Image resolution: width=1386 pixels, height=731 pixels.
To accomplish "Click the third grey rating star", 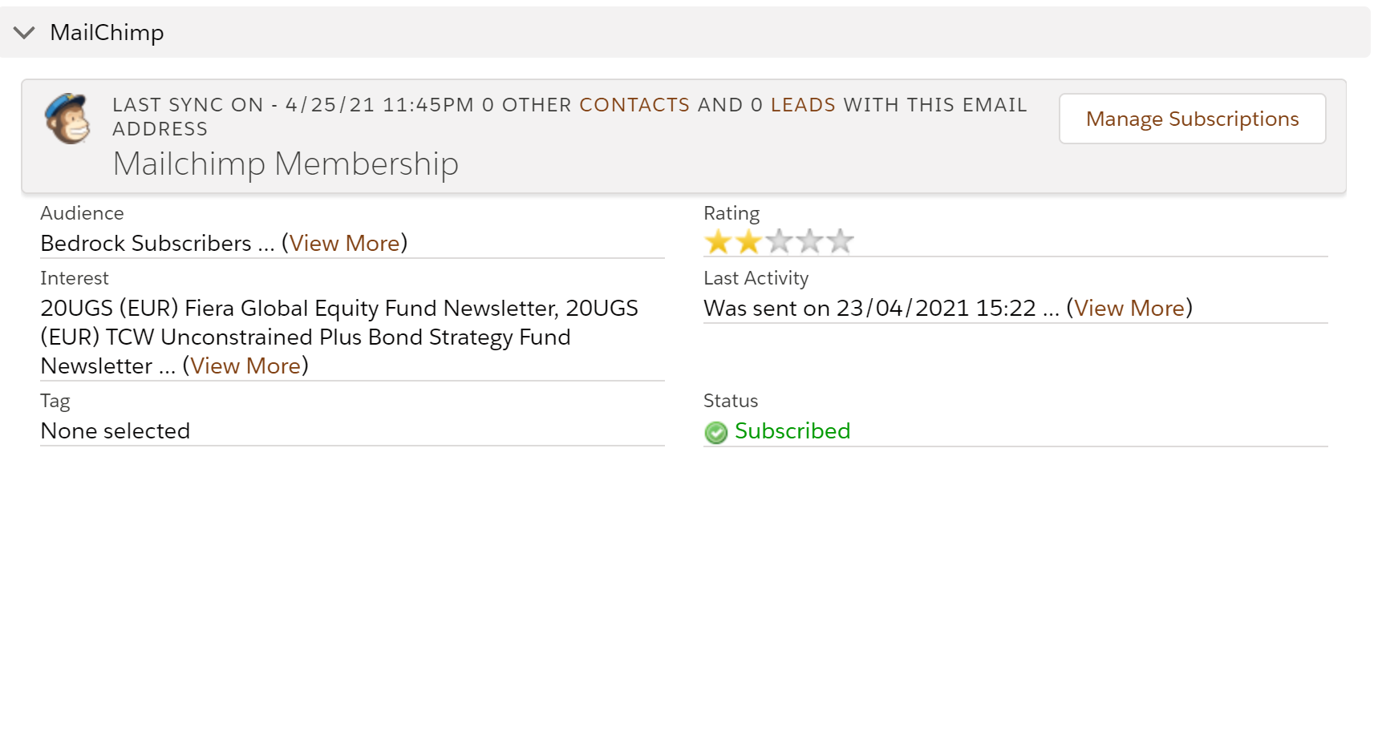I will click(779, 241).
